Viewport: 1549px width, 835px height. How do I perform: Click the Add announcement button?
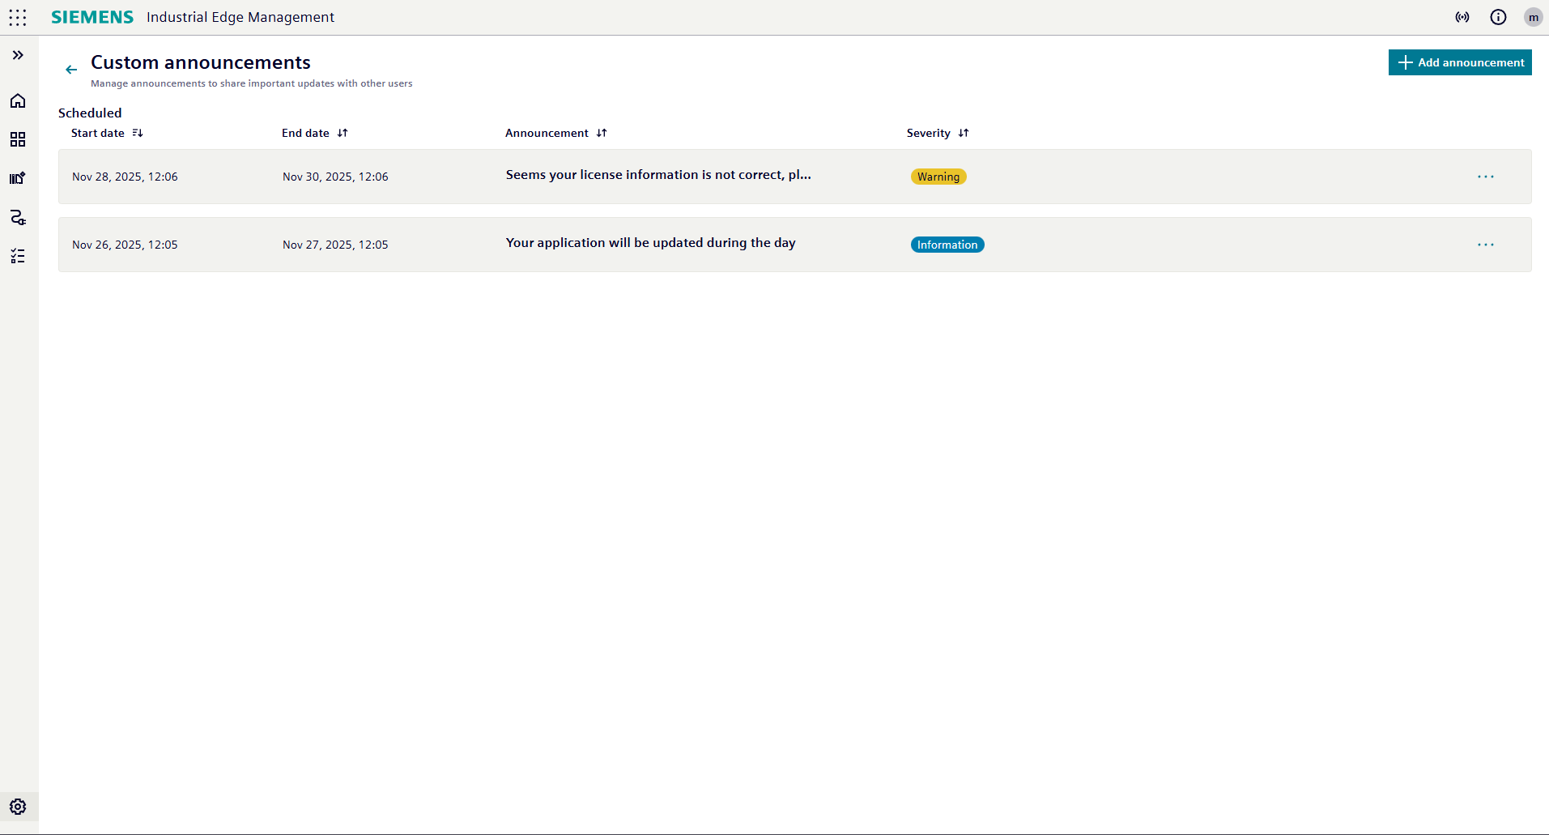(x=1460, y=62)
